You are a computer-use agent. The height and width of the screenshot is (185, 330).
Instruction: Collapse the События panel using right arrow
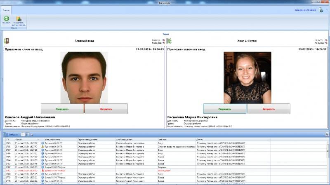pyautogui.click(x=327, y=134)
